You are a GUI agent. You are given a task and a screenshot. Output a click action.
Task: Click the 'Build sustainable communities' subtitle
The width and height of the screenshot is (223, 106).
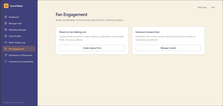click(90, 20)
